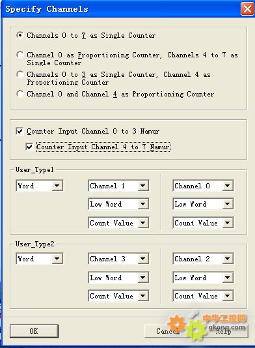Open the Channel 0 dropdown list
The height and width of the screenshot is (348, 255).
(203, 186)
